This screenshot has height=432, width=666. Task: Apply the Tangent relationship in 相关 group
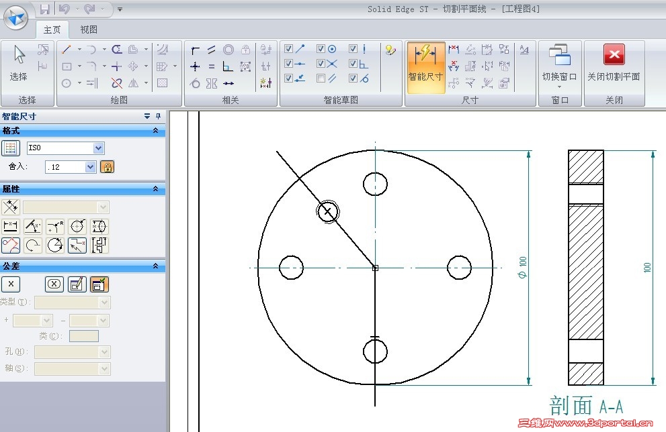click(195, 83)
